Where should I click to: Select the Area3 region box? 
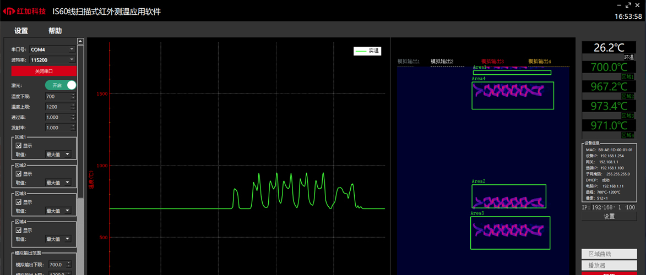click(509, 233)
